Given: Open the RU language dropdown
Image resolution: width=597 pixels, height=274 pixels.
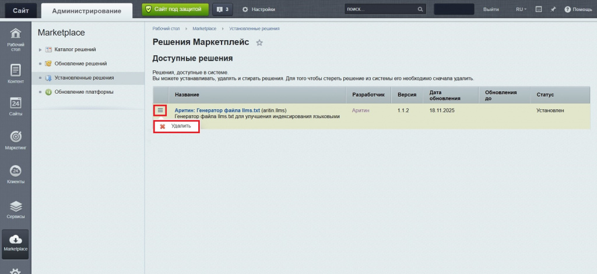Looking at the screenshot, I should 521,9.
